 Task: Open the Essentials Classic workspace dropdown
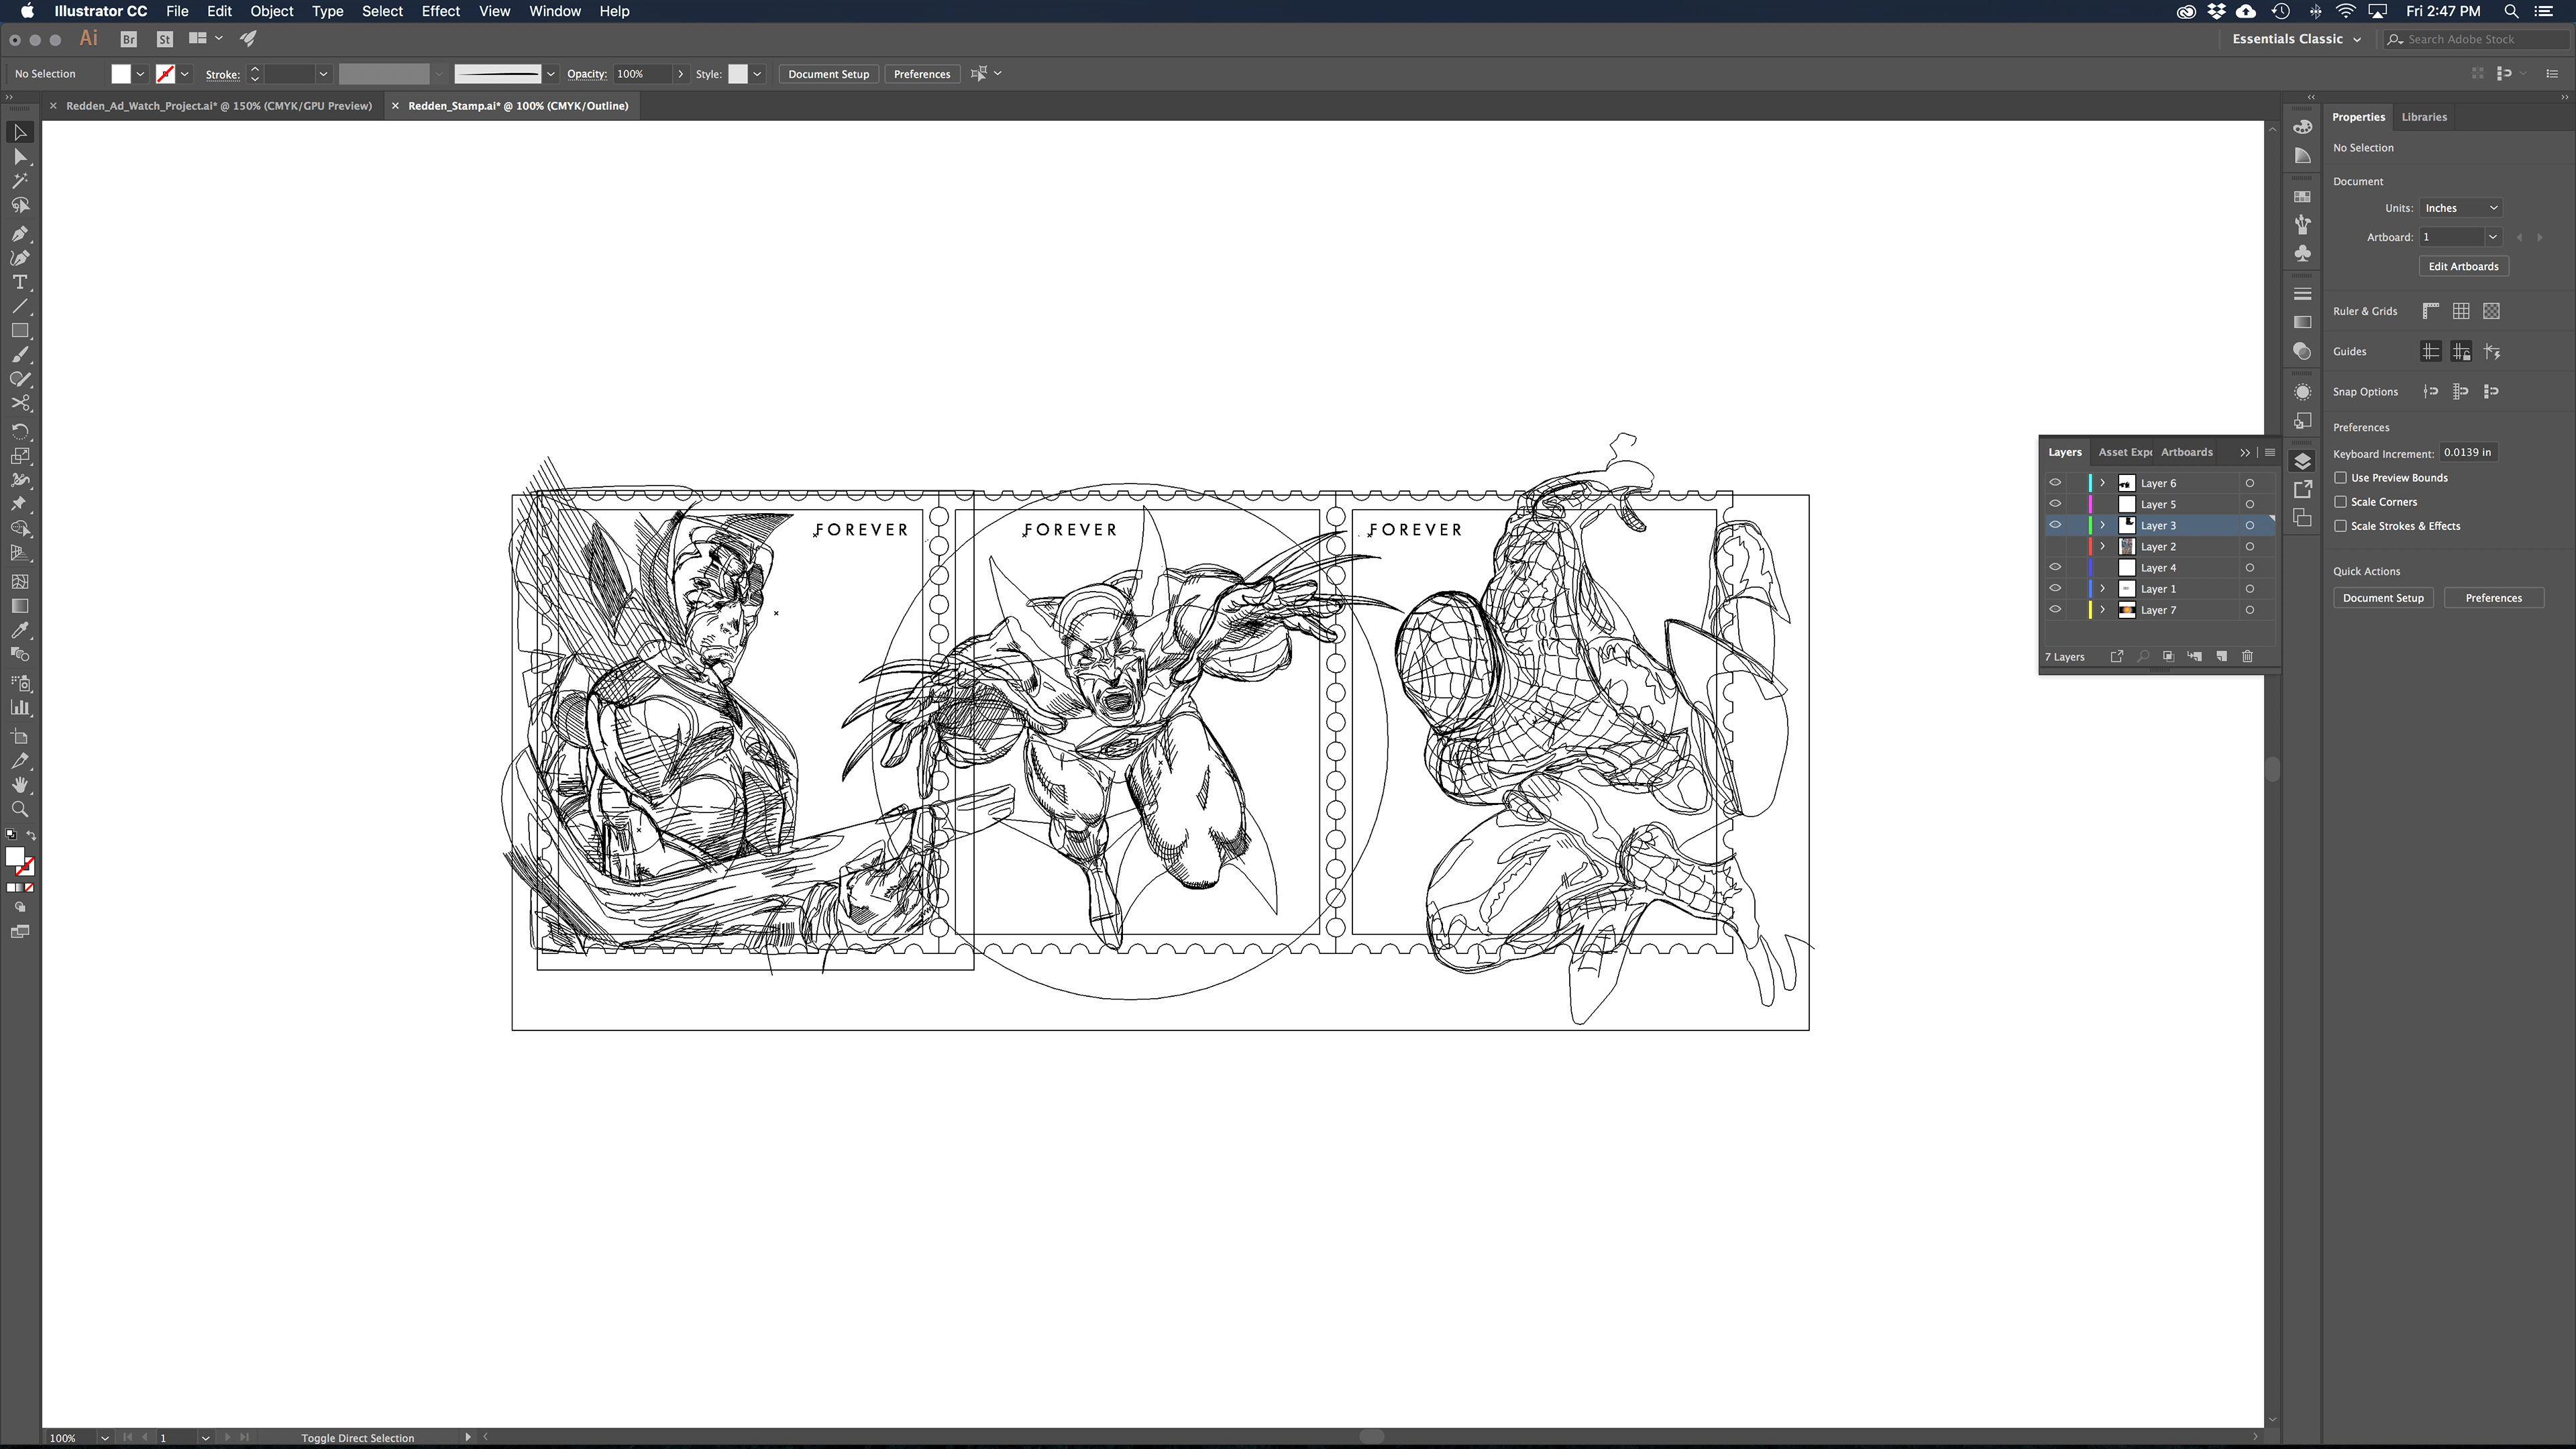[x=2296, y=39]
